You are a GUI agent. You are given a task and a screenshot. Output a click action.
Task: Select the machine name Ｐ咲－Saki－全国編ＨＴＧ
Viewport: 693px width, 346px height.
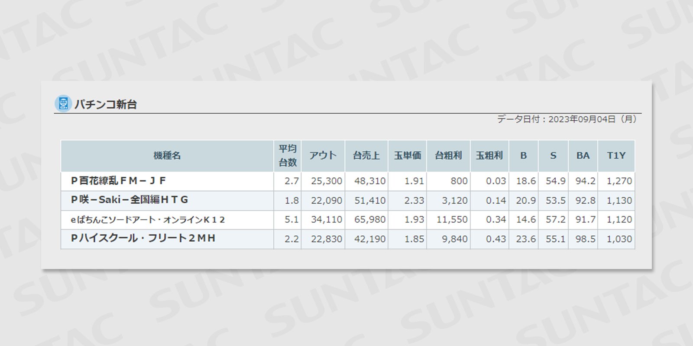coord(130,200)
